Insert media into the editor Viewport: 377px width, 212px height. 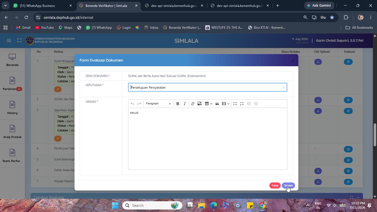[224, 104]
